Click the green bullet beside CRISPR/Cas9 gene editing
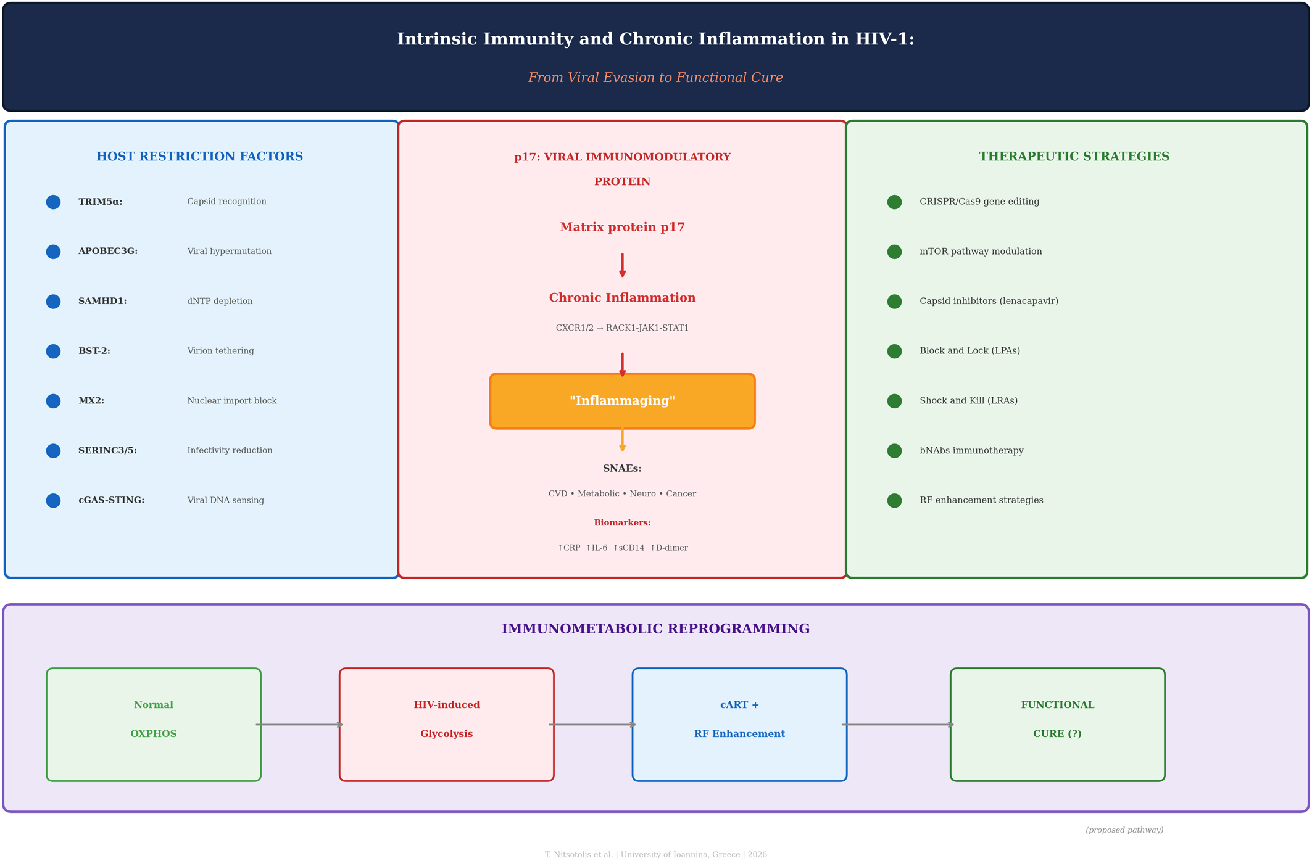The height and width of the screenshot is (861, 1312). (894, 202)
